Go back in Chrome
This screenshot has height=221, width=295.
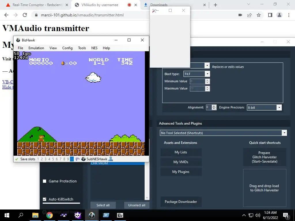tap(6, 15)
